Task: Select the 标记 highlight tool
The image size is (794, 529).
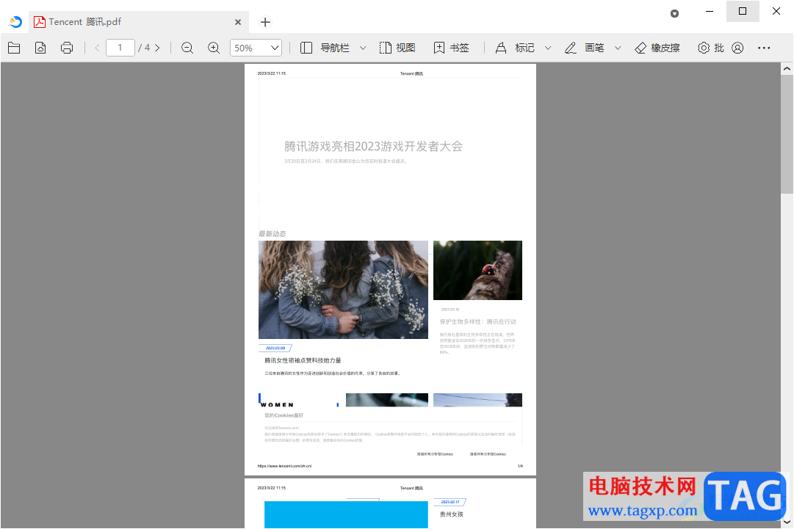Action: coord(514,48)
